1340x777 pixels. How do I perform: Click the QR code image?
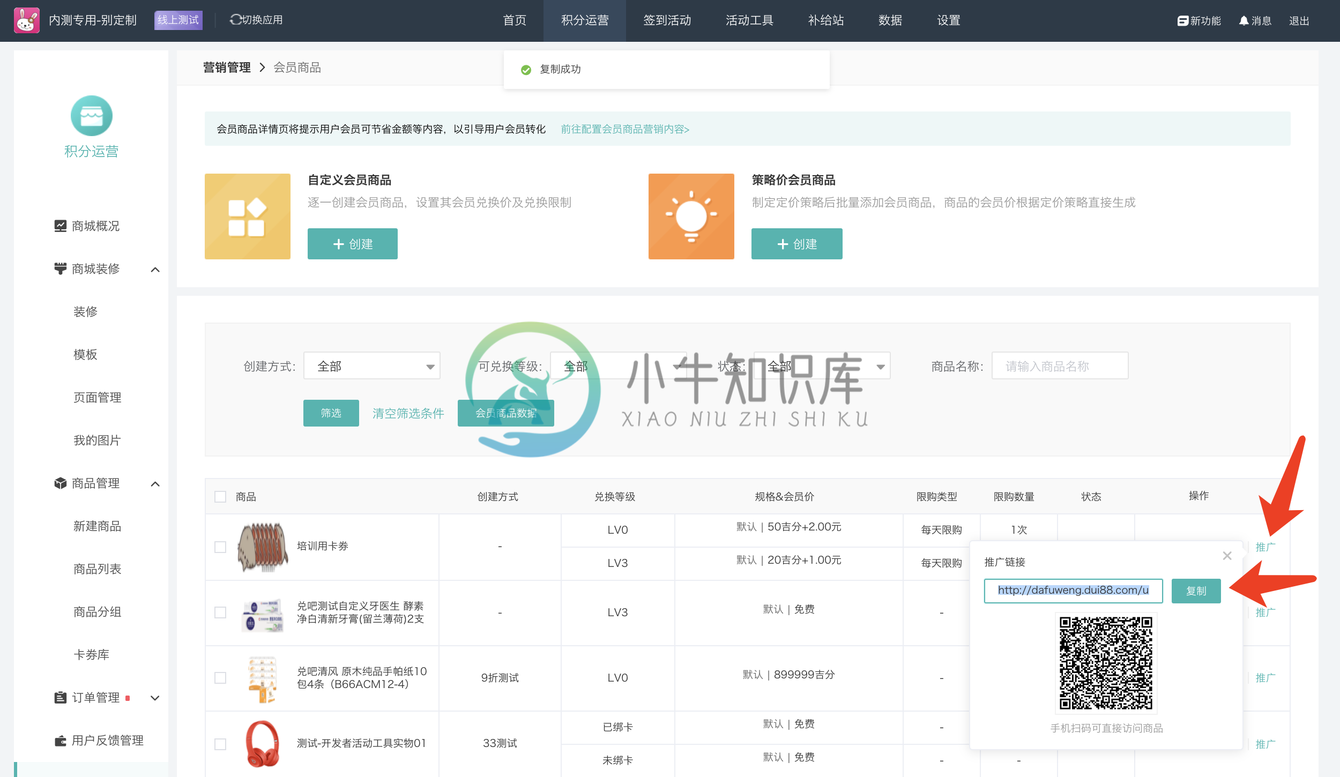1106,663
